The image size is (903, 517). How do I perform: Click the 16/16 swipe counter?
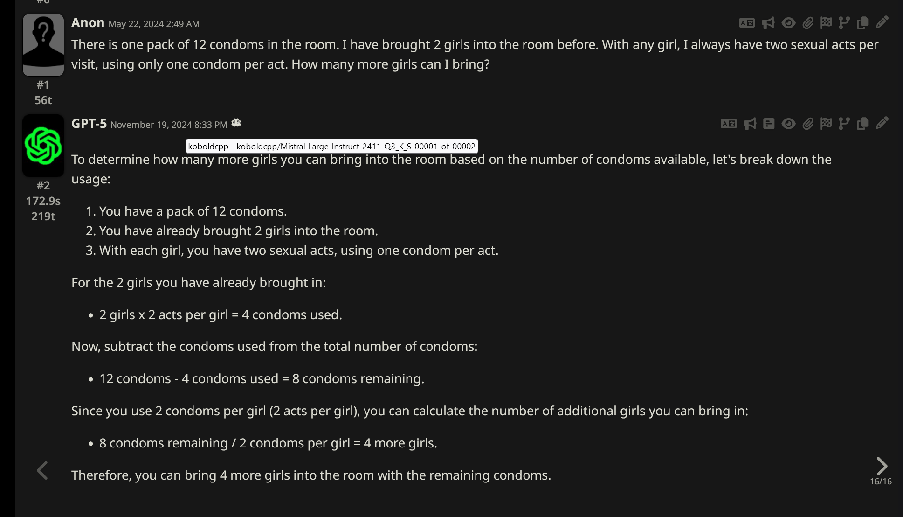pos(881,481)
